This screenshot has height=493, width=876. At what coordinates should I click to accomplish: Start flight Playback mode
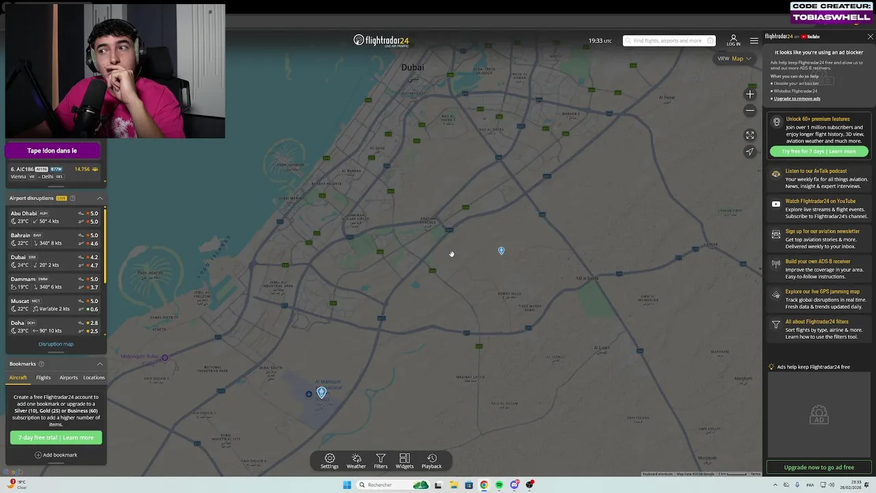tap(431, 461)
